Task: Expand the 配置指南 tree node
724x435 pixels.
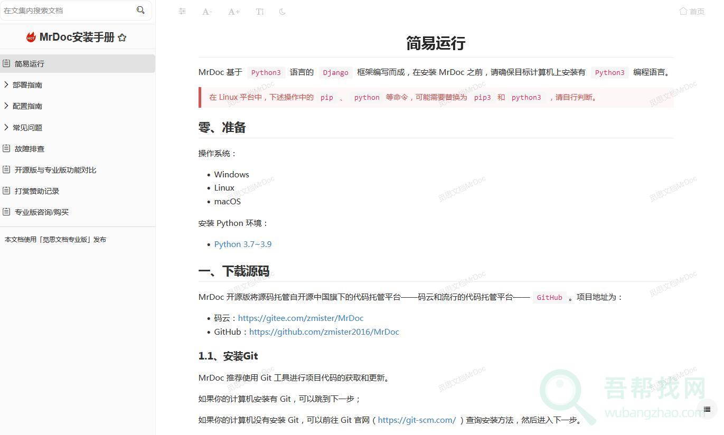Action: tap(6, 106)
